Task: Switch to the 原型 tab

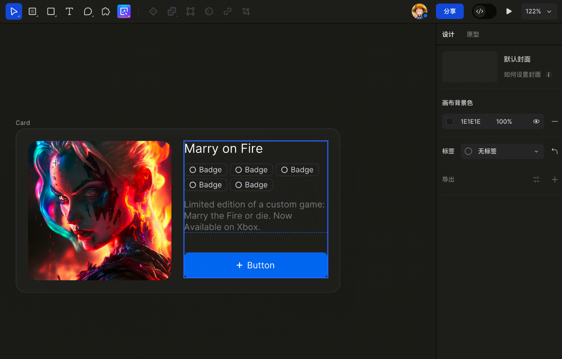Action: coord(473,35)
